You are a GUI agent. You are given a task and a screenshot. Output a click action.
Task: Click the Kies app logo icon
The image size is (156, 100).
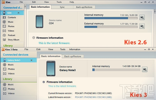pyautogui.click(x=3, y=2)
